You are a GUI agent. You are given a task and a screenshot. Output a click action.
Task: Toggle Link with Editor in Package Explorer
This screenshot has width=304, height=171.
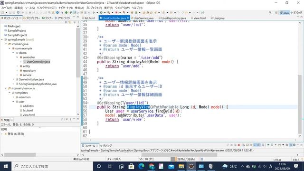tap(70, 22)
